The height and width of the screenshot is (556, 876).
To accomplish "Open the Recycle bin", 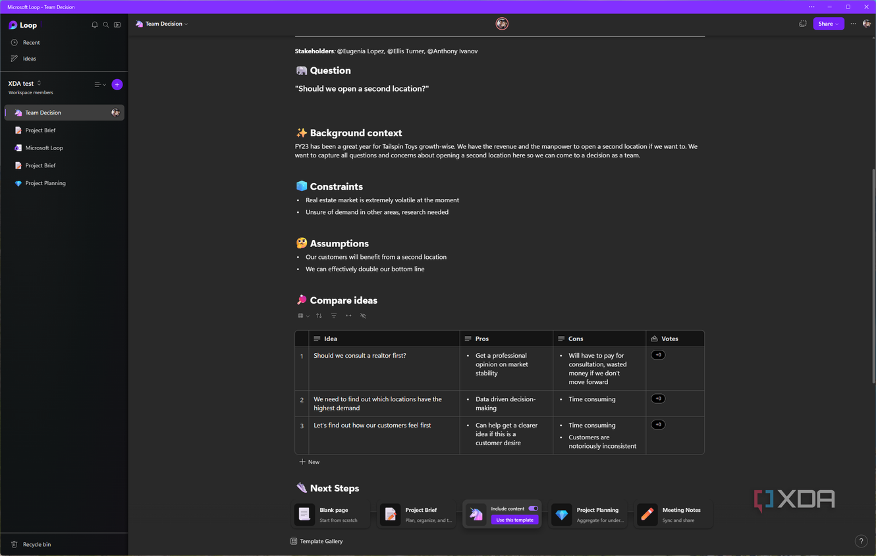I will pyautogui.click(x=37, y=544).
